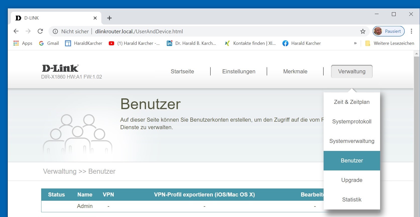
Task: Choose Upgrade in Verwaltung menu
Action: [351, 180]
